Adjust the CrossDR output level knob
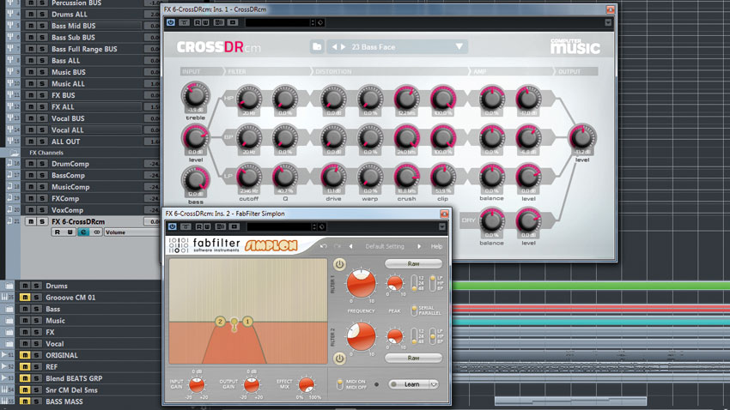Image resolution: width=730 pixels, height=410 pixels. point(582,137)
